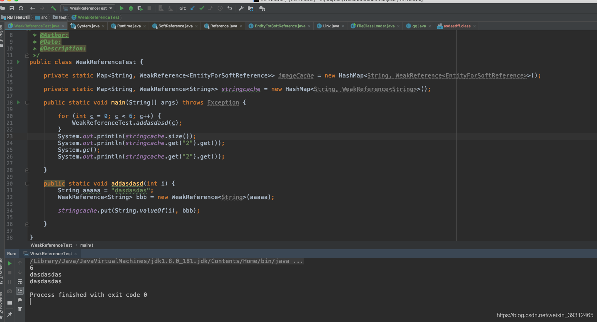The width and height of the screenshot is (597, 322).
Task: Close the Link.java tab
Action: pos(343,26)
